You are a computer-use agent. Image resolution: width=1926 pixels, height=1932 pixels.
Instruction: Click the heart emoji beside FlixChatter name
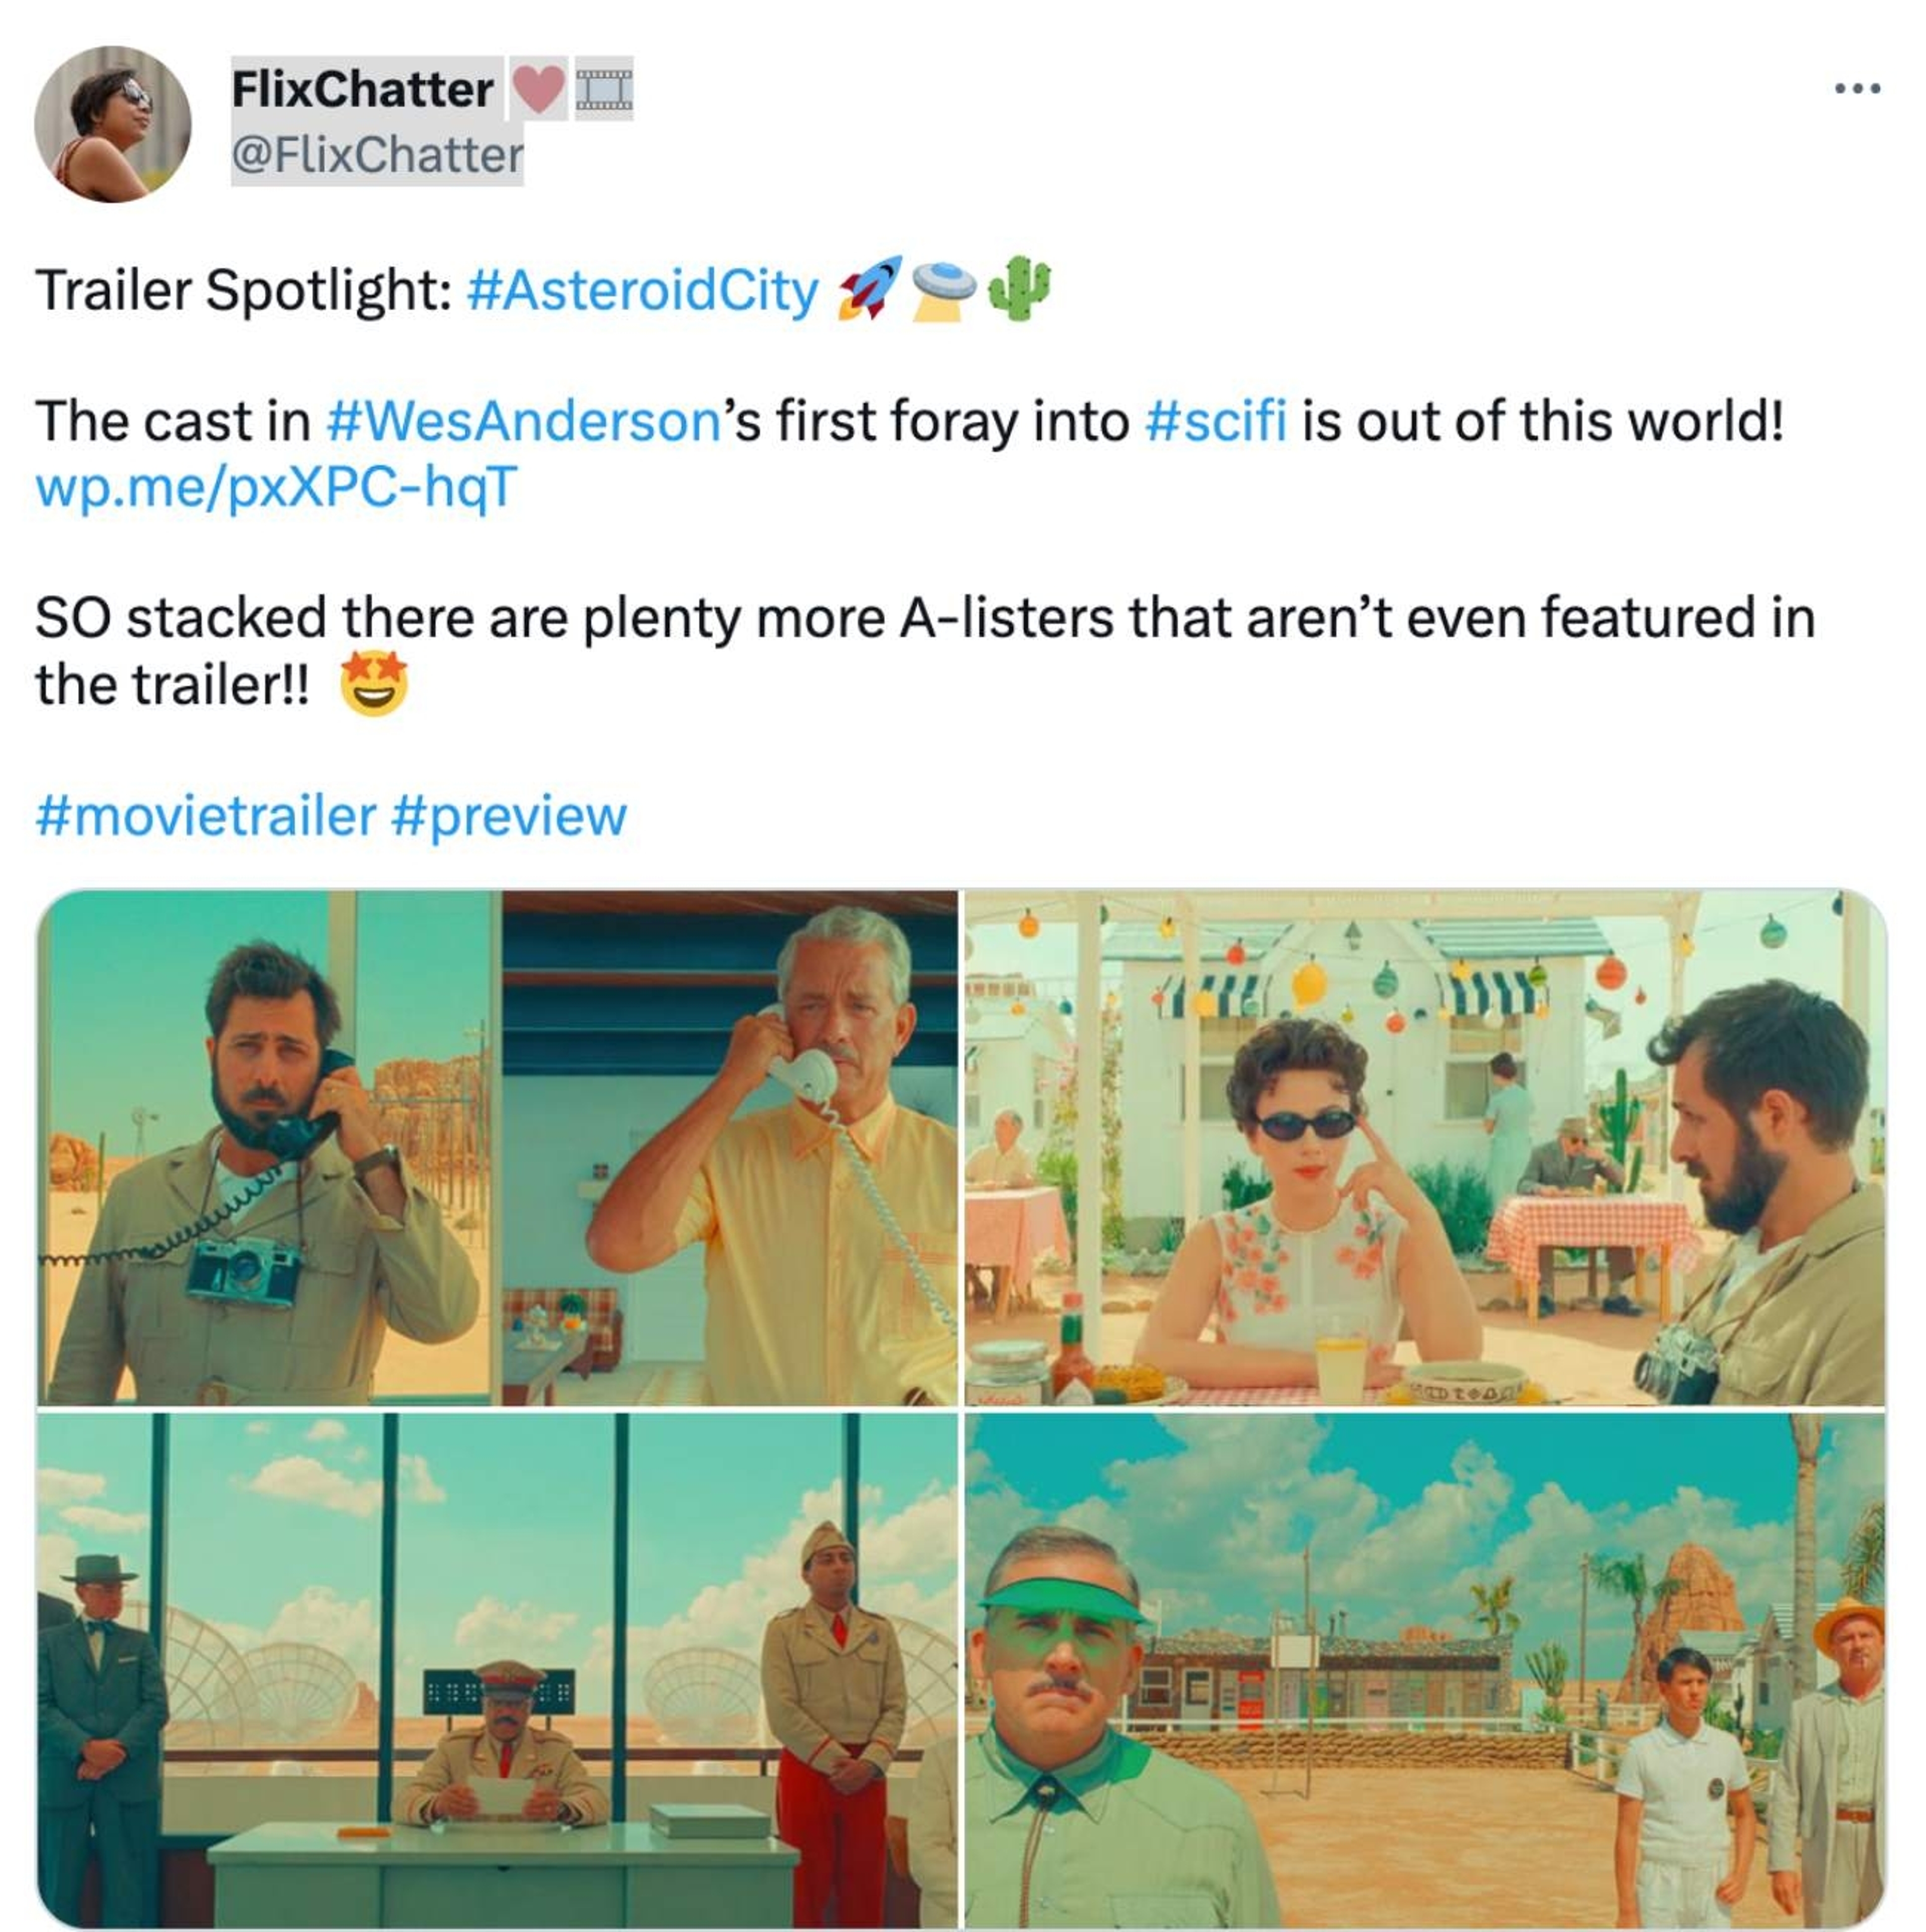tap(538, 88)
